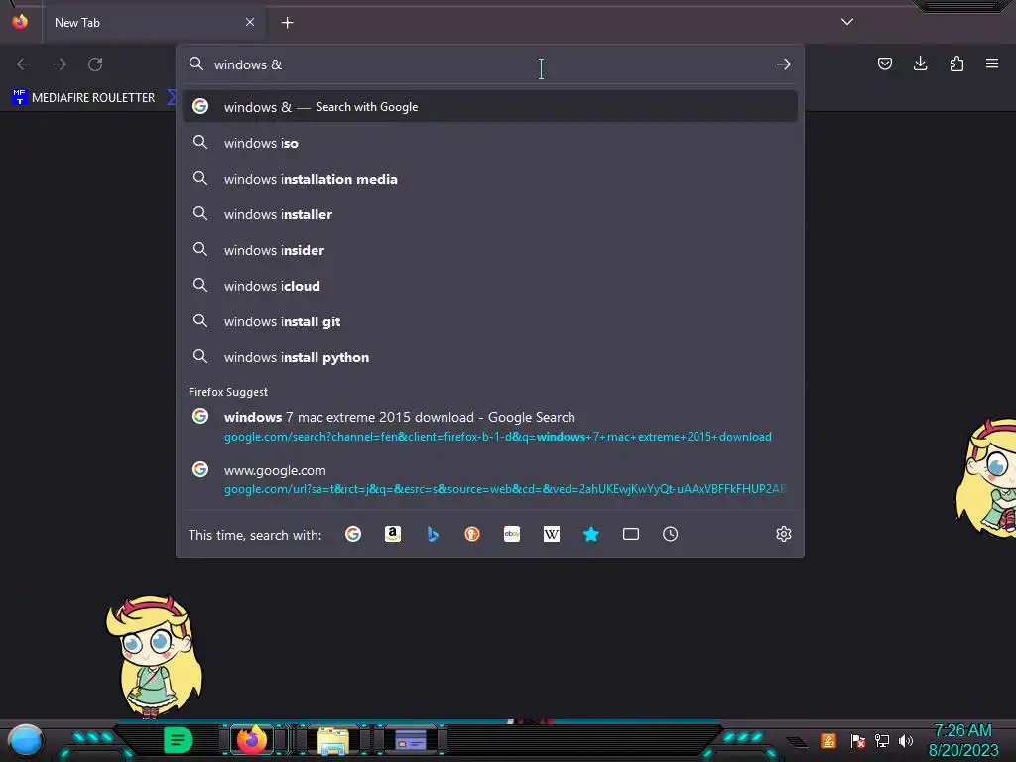Search this time with DuckDuckGo

point(472,534)
